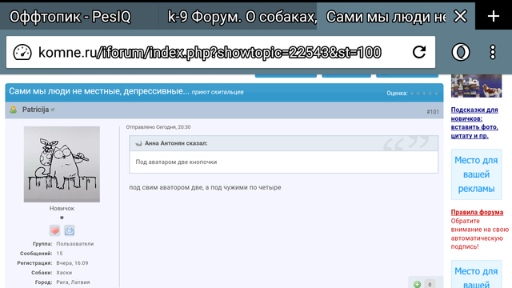Open Patricija user profile link
This screenshot has width=512, height=288.
[x=35, y=110]
